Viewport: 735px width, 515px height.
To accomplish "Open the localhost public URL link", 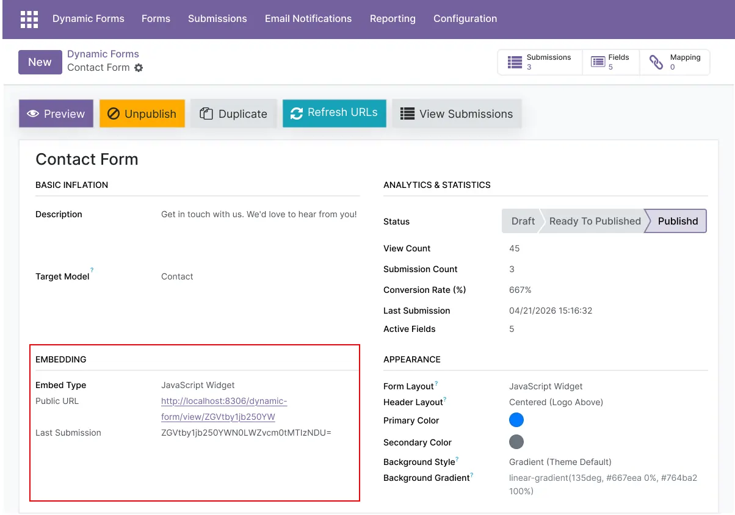I will pos(224,409).
